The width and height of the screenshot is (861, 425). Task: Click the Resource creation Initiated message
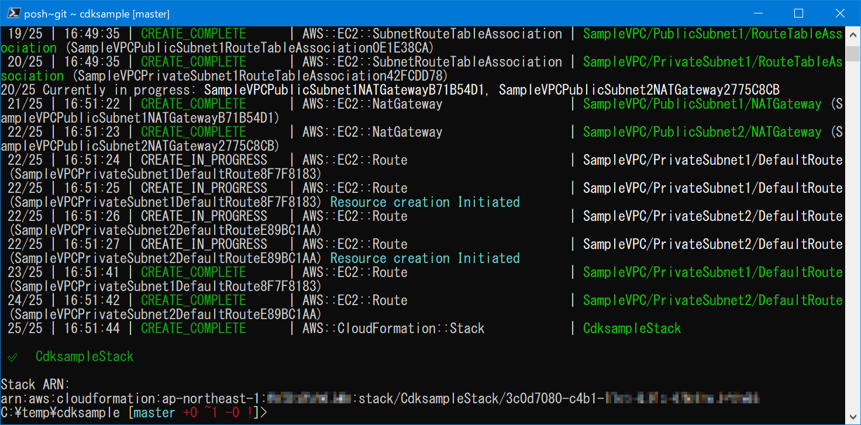point(424,202)
